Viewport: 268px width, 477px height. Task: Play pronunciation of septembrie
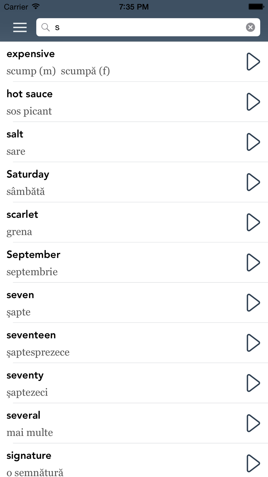(x=253, y=262)
